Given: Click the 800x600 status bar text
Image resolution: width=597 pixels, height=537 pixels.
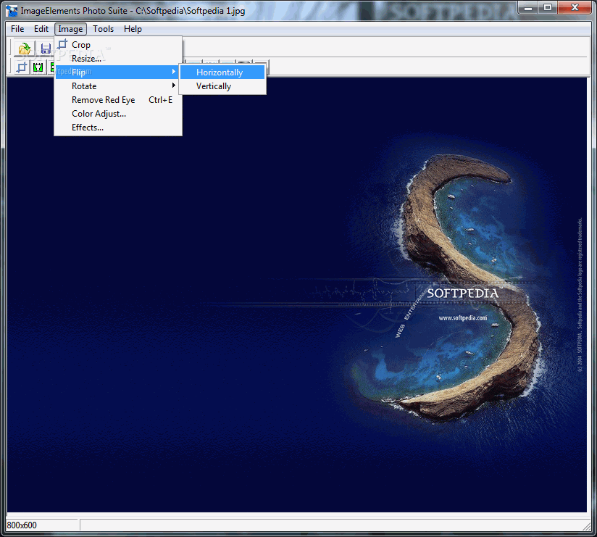Looking at the screenshot, I should click(x=22, y=525).
